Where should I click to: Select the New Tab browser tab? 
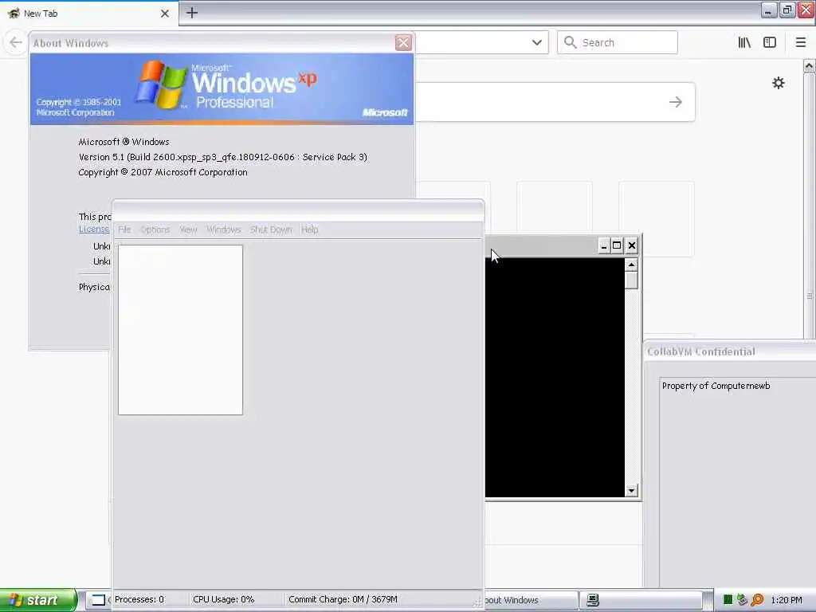(88, 14)
